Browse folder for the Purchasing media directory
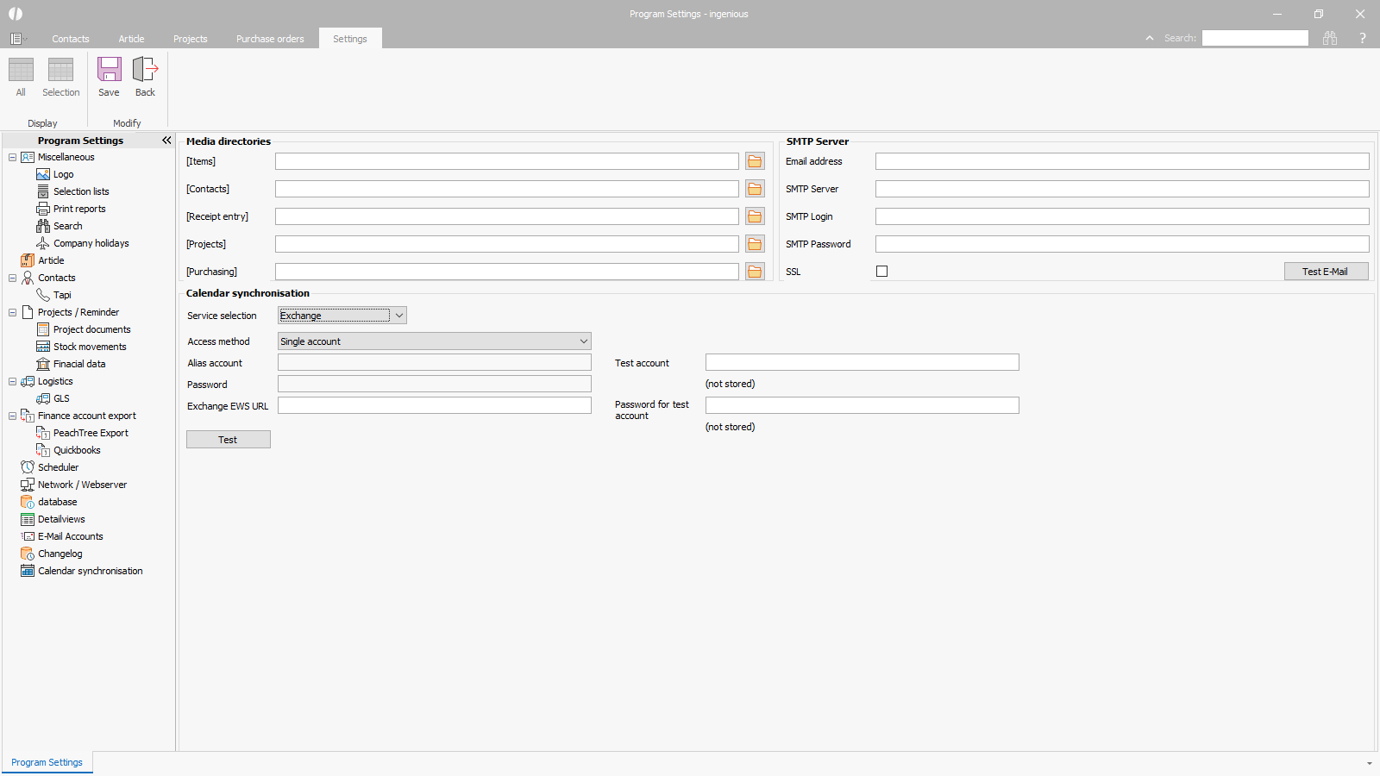The width and height of the screenshot is (1380, 776). [x=755, y=272]
